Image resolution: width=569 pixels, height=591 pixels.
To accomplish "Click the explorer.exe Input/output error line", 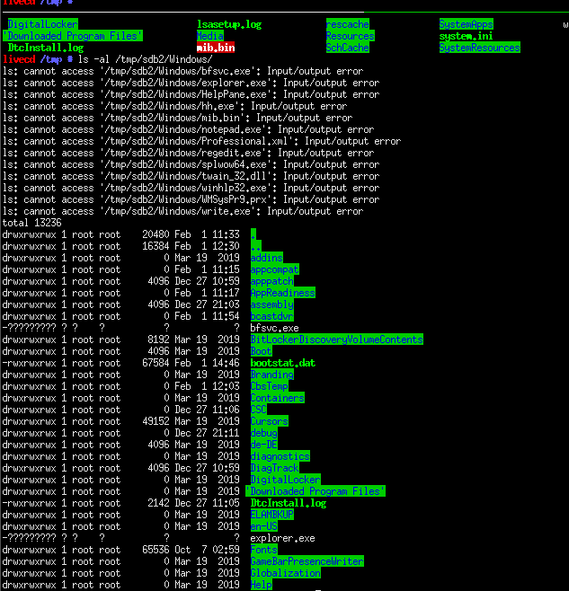I will click(191, 83).
